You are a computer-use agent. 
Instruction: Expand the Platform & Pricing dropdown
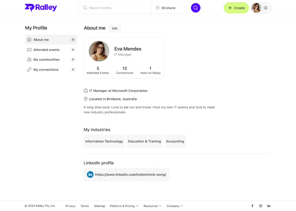pyautogui.click(x=124, y=206)
